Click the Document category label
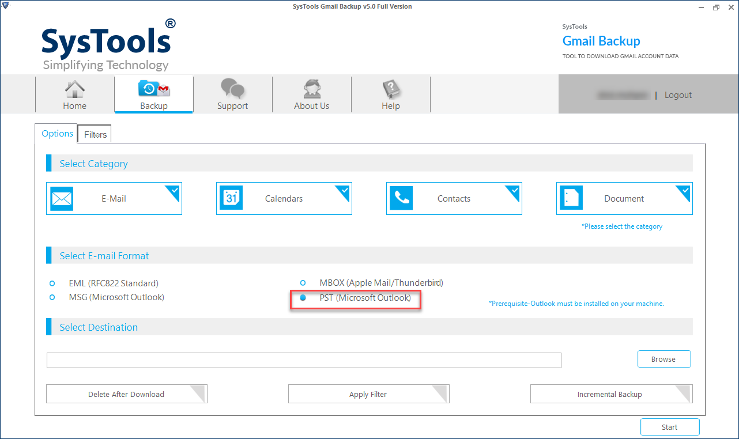This screenshot has height=439, width=739. pos(624,199)
